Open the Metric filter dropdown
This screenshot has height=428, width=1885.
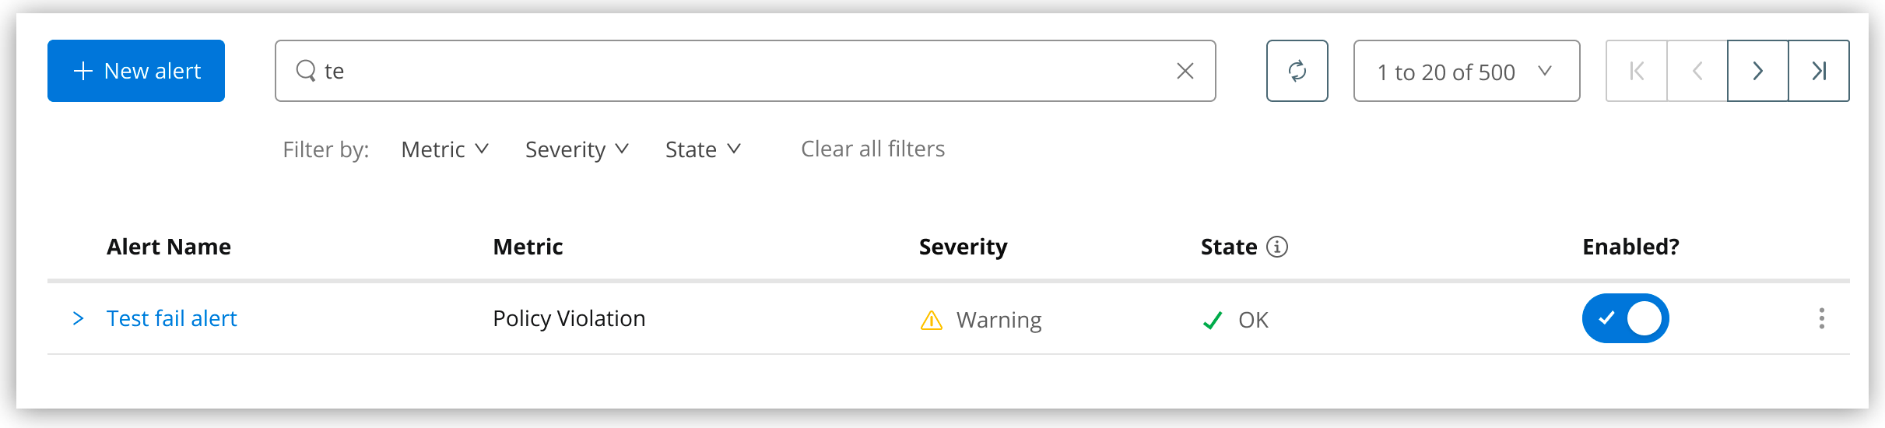coord(444,149)
